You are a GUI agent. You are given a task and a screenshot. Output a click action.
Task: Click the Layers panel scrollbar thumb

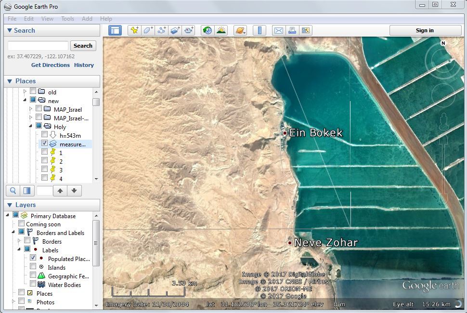(96, 243)
